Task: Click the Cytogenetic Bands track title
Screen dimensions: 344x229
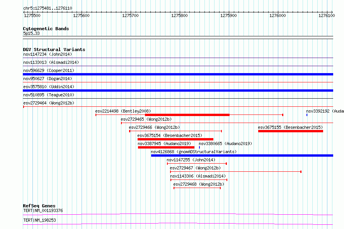Action: pyautogui.click(x=46, y=29)
